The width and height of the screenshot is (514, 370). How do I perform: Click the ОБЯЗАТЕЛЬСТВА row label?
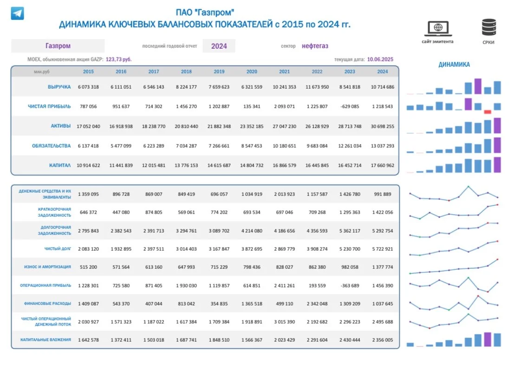(x=51, y=146)
